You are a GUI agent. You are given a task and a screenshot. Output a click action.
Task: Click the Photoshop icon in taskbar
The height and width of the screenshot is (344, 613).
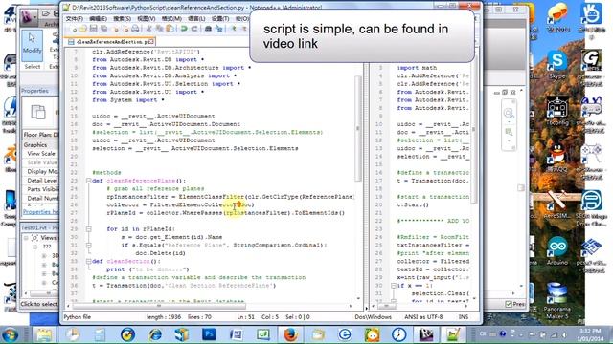209,334
